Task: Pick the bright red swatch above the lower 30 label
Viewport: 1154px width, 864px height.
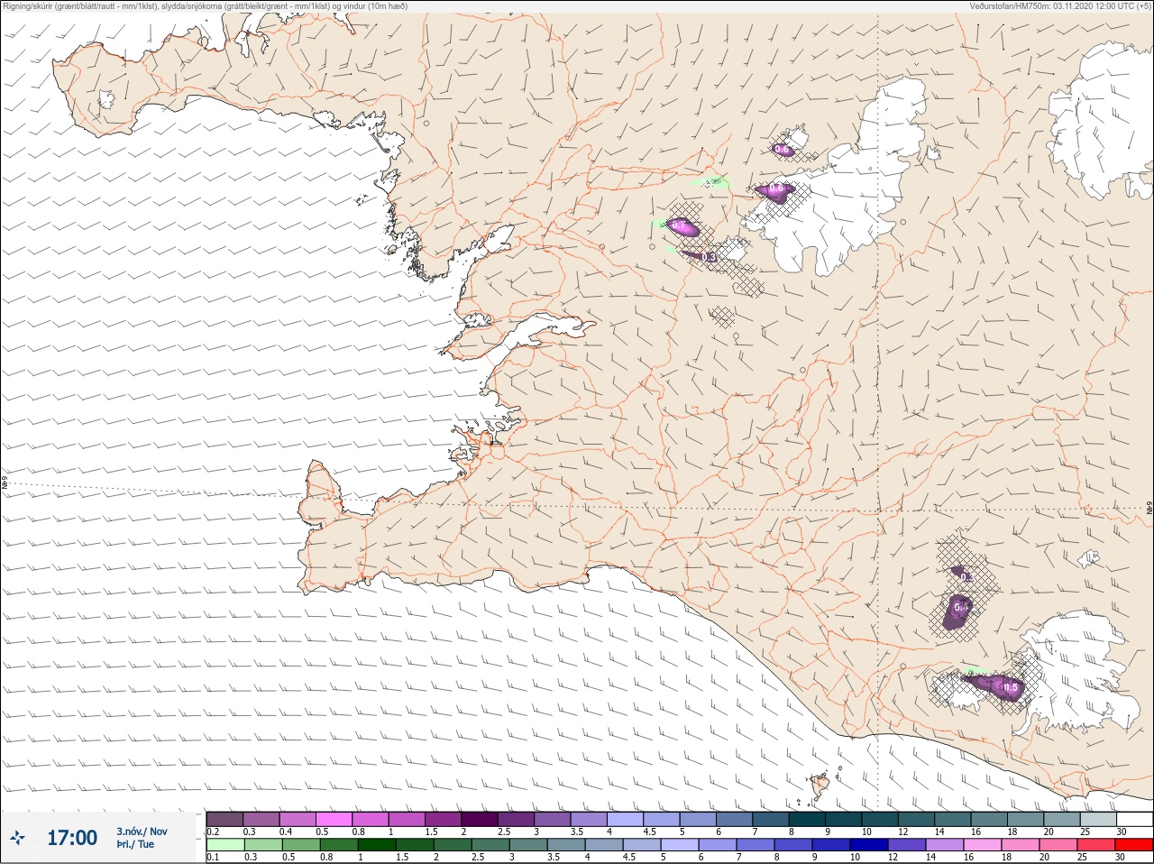Action: pyautogui.click(x=1134, y=845)
